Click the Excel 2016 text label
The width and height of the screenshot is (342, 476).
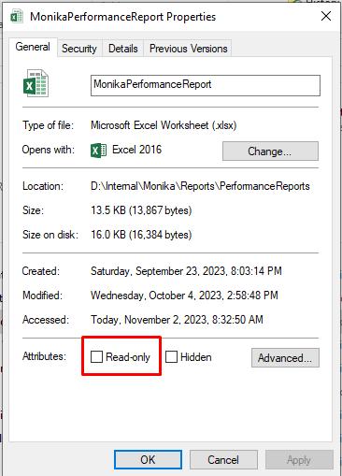pos(137,150)
